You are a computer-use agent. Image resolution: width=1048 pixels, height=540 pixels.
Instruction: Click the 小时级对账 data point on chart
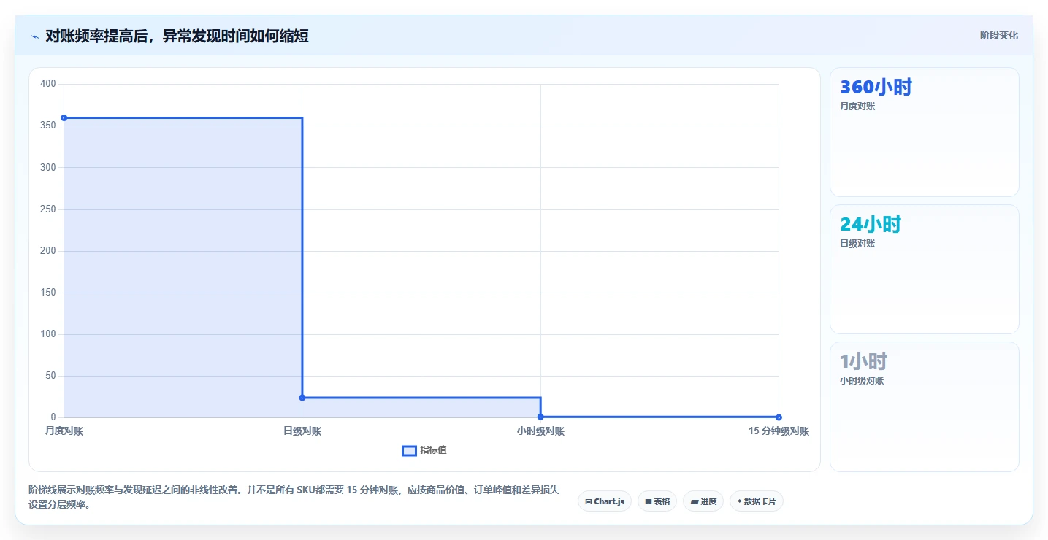click(540, 417)
